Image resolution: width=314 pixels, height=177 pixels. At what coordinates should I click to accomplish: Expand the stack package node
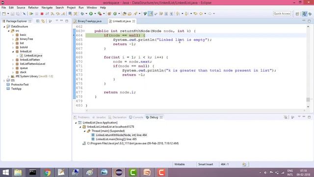tap(13, 72)
